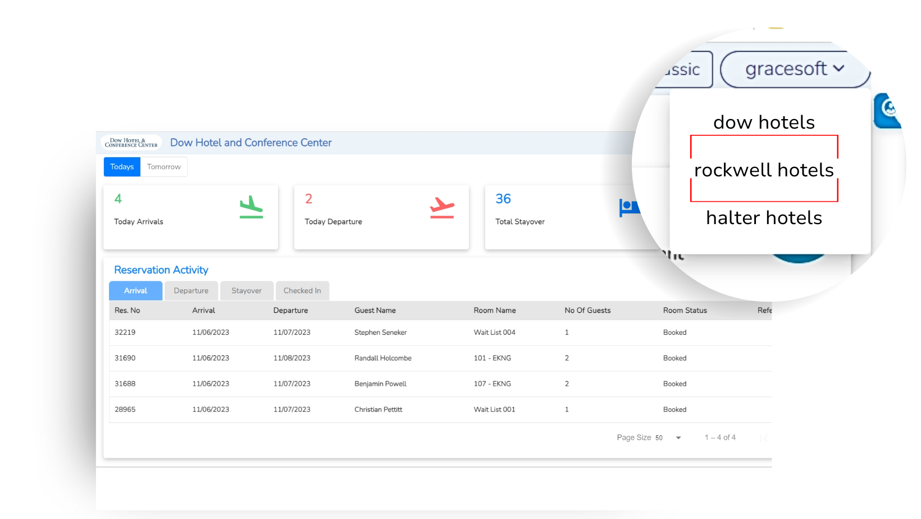The width and height of the screenshot is (921, 519).
Task: Switch to the Todays tab
Action: [122, 167]
